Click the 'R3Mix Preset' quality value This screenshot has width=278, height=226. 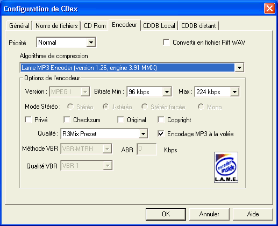[x=80, y=134]
